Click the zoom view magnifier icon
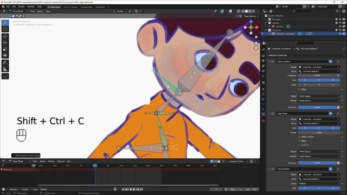 click(x=256, y=37)
